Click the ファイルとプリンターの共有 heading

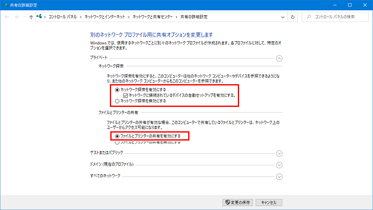(118, 112)
